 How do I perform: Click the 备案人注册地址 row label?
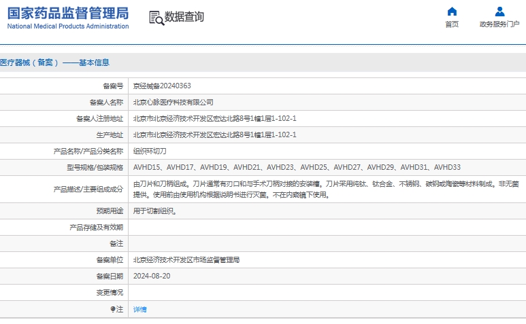[x=99, y=118]
